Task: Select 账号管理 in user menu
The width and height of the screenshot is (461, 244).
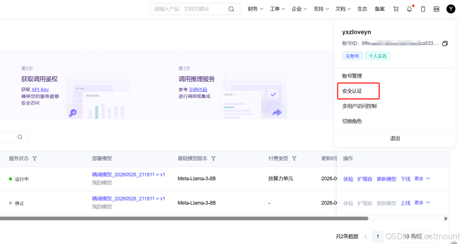Action: click(352, 76)
